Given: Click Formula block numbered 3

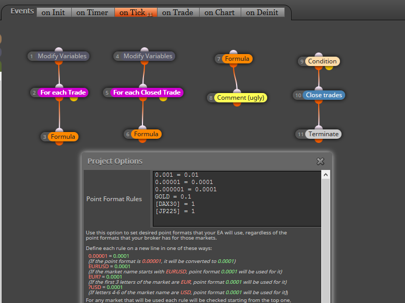Looking at the screenshot, I should pos(59,137).
